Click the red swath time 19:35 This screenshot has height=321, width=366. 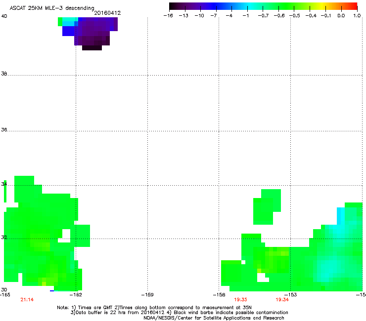click(x=241, y=300)
